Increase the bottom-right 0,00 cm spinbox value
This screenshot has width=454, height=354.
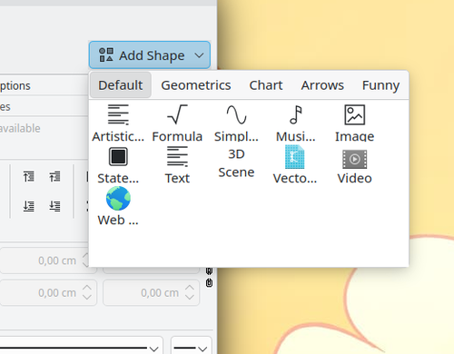point(190,288)
